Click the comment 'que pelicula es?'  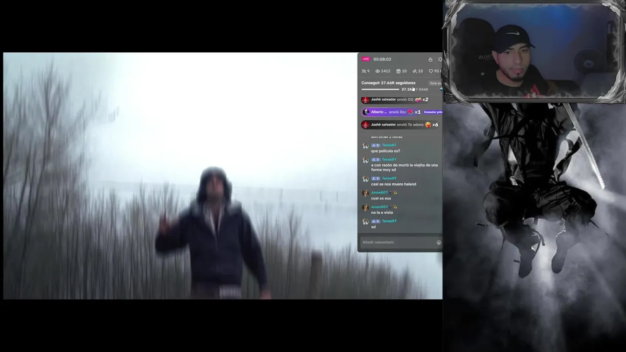(x=385, y=151)
